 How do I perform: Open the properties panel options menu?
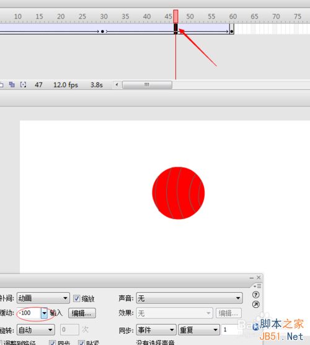click(257, 286)
